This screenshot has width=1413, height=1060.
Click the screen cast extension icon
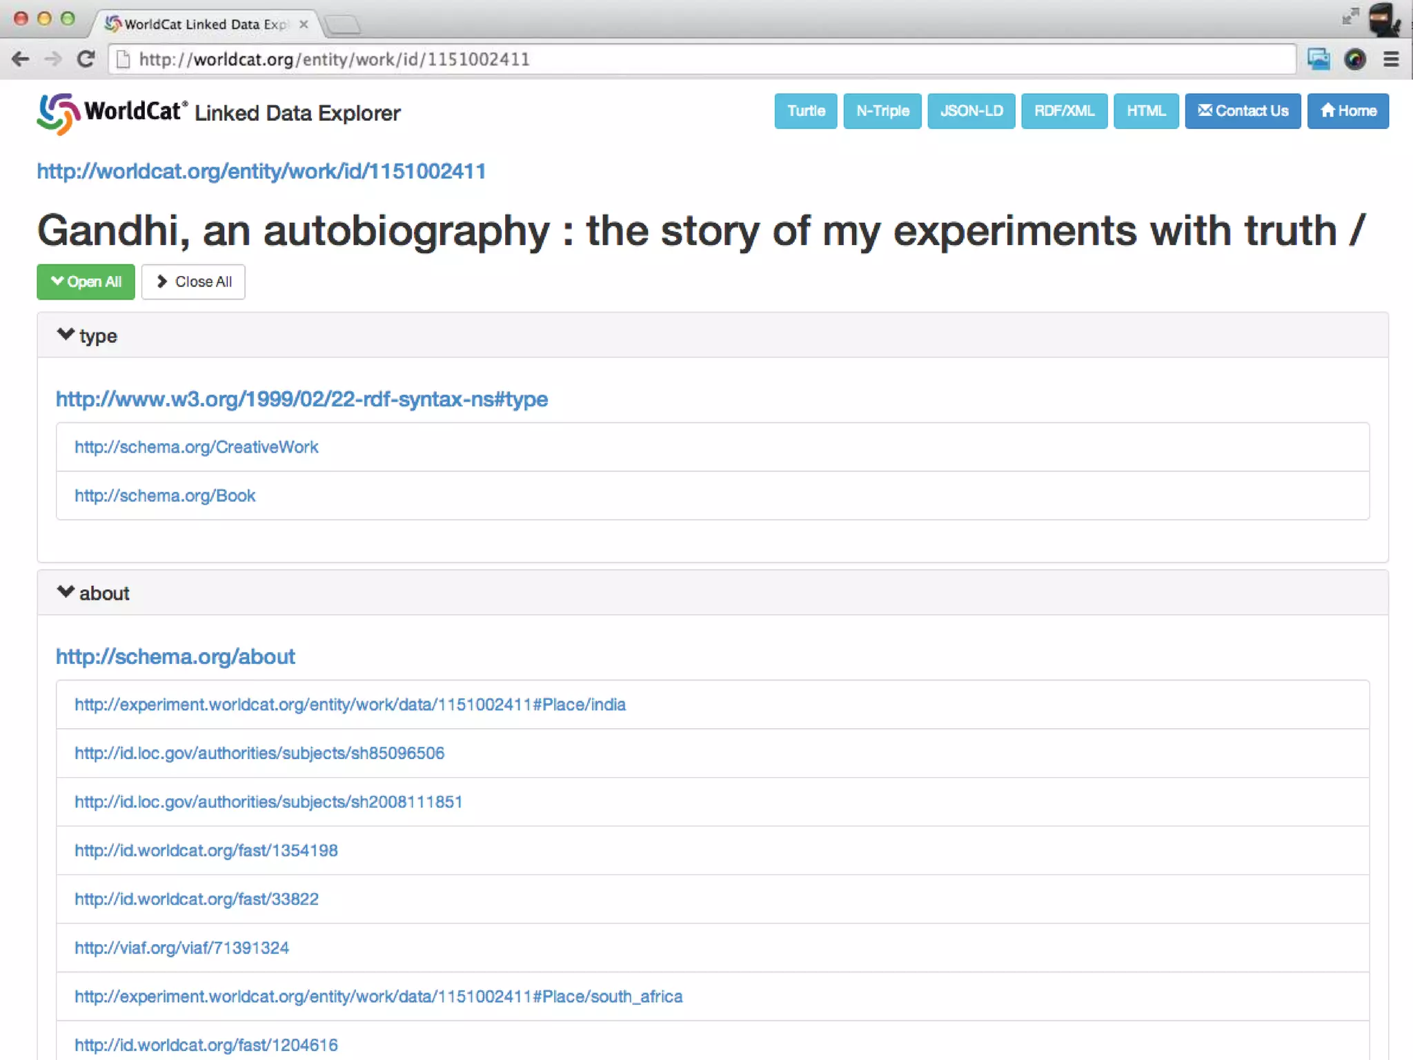tap(1318, 59)
